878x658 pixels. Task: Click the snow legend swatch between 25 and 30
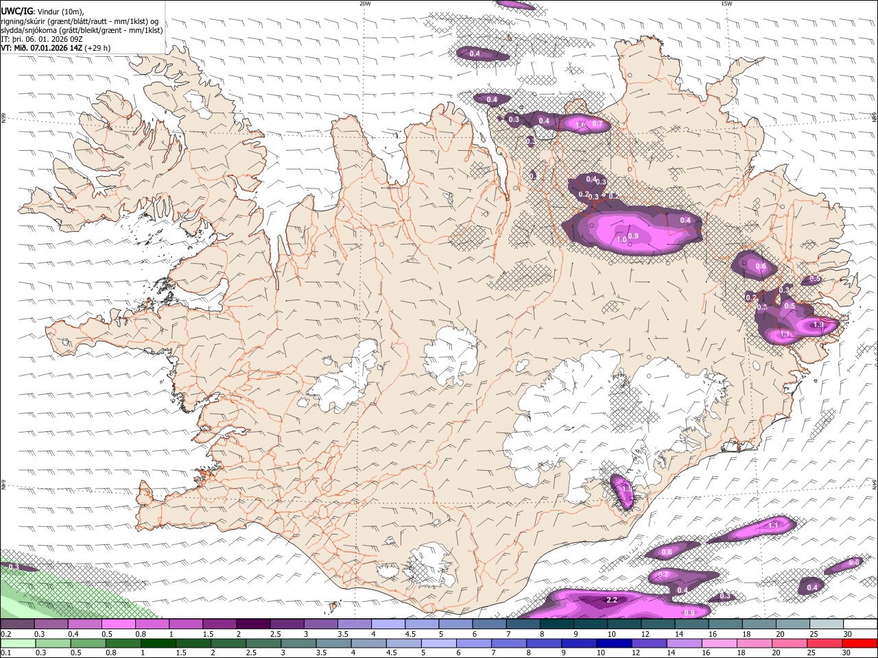827,624
